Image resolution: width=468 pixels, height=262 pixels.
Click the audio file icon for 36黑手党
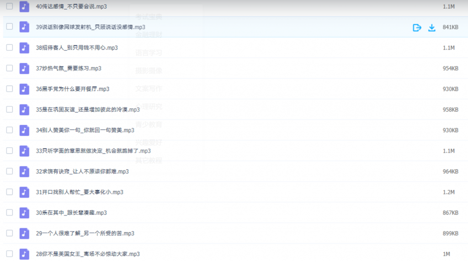click(x=24, y=89)
